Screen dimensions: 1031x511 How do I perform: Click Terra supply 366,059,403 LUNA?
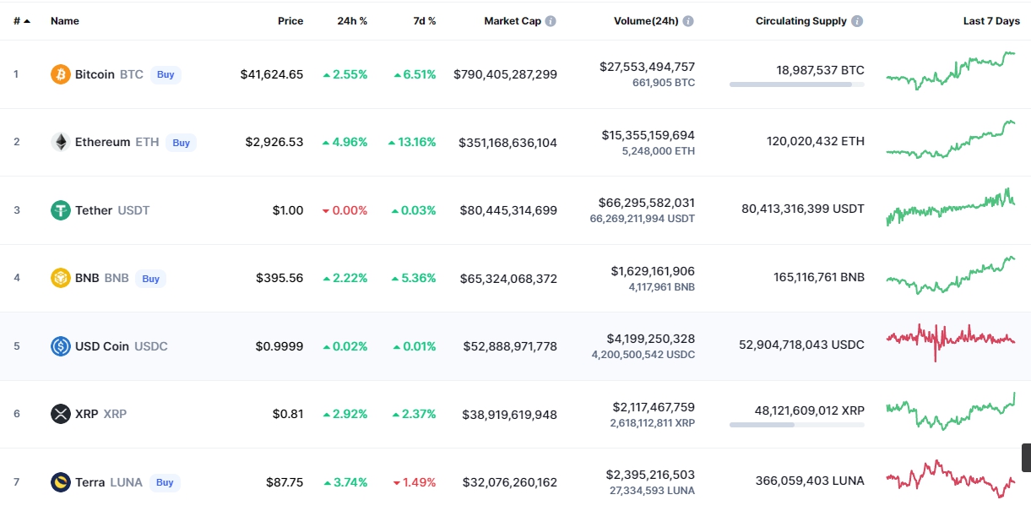(x=810, y=481)
